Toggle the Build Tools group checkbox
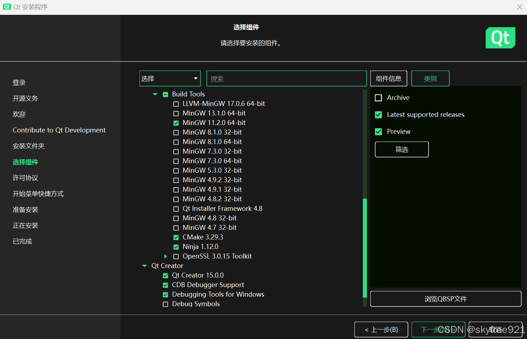Screen dimensions: 527x339 (x=166, y=94)
